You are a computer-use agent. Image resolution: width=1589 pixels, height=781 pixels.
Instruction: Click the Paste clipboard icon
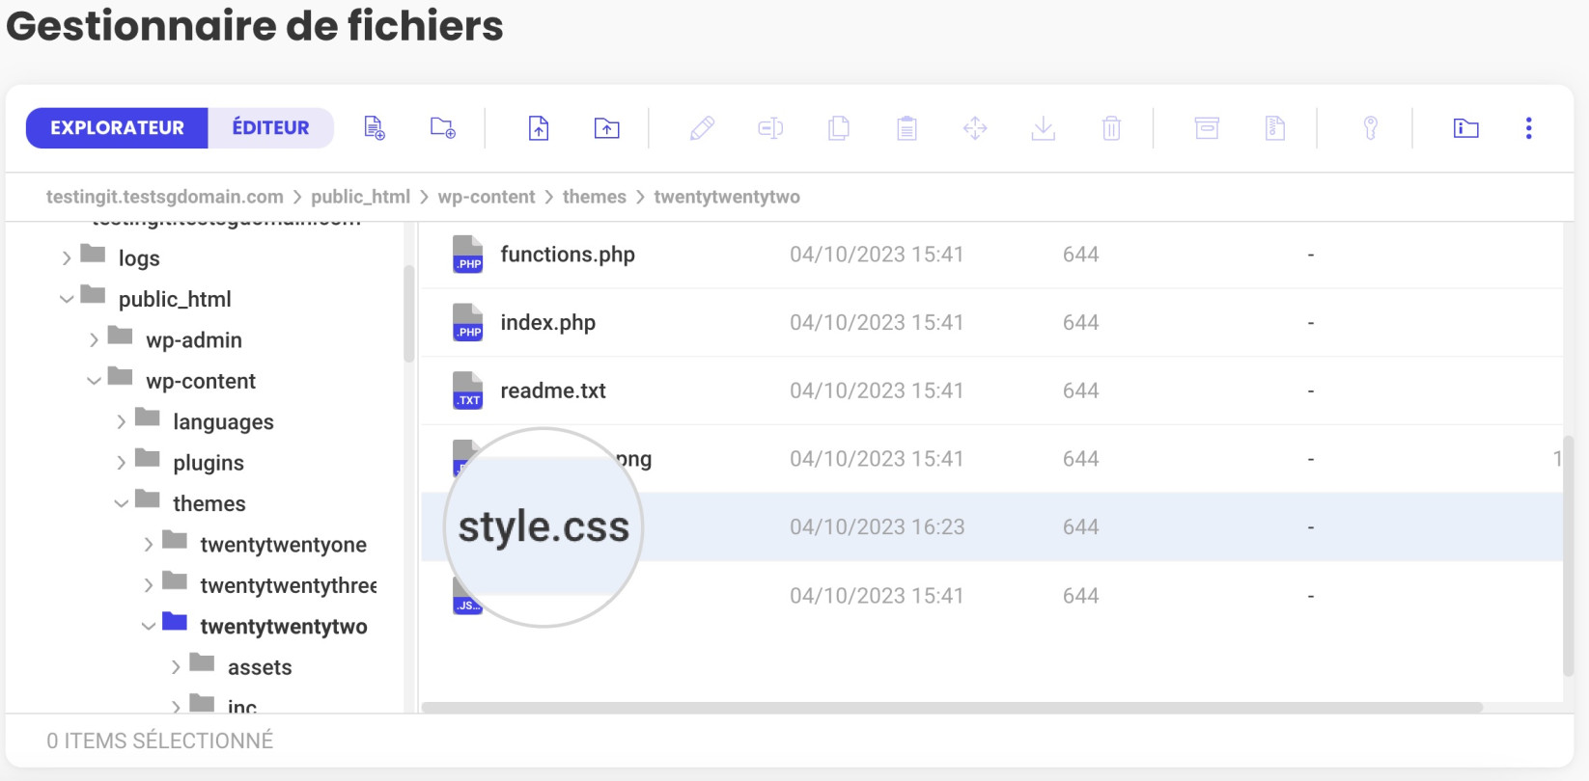906,127
